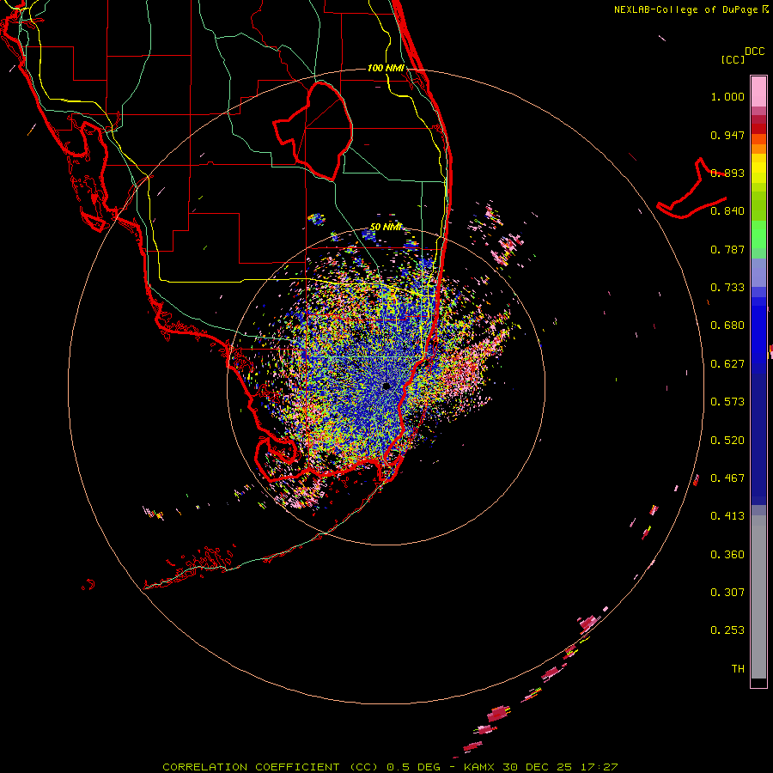The width and height of the screenshot is (773, 773).
Task: Click the NEXLAB-College of DuPage label
Action: click(685, 9)
